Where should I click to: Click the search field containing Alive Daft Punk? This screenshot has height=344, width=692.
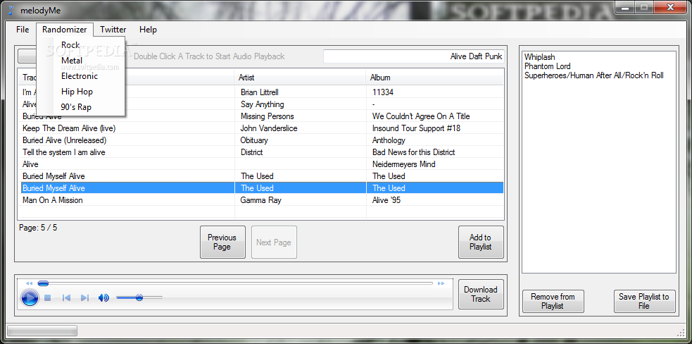[x=413, y=56]
